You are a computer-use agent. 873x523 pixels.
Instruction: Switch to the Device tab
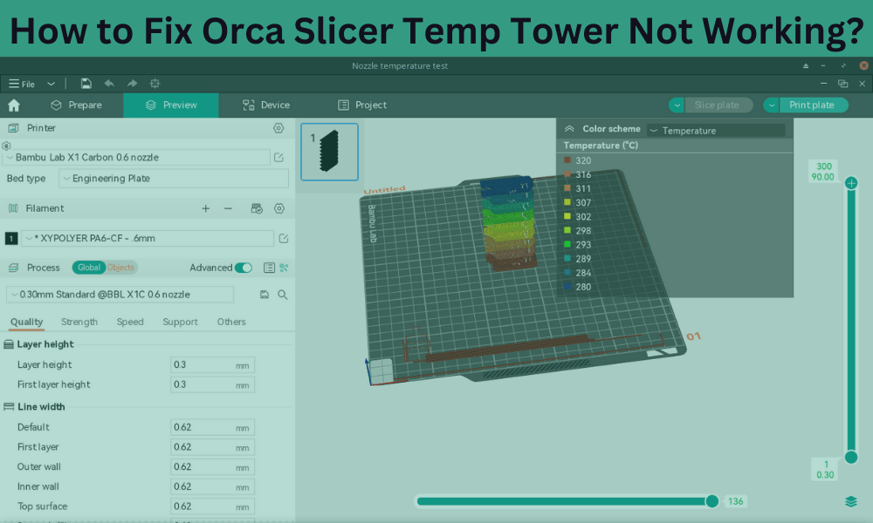coord(266,105)
